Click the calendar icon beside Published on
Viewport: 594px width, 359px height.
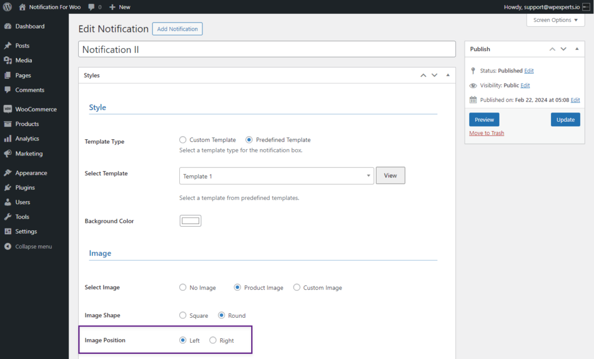(473, 100)
